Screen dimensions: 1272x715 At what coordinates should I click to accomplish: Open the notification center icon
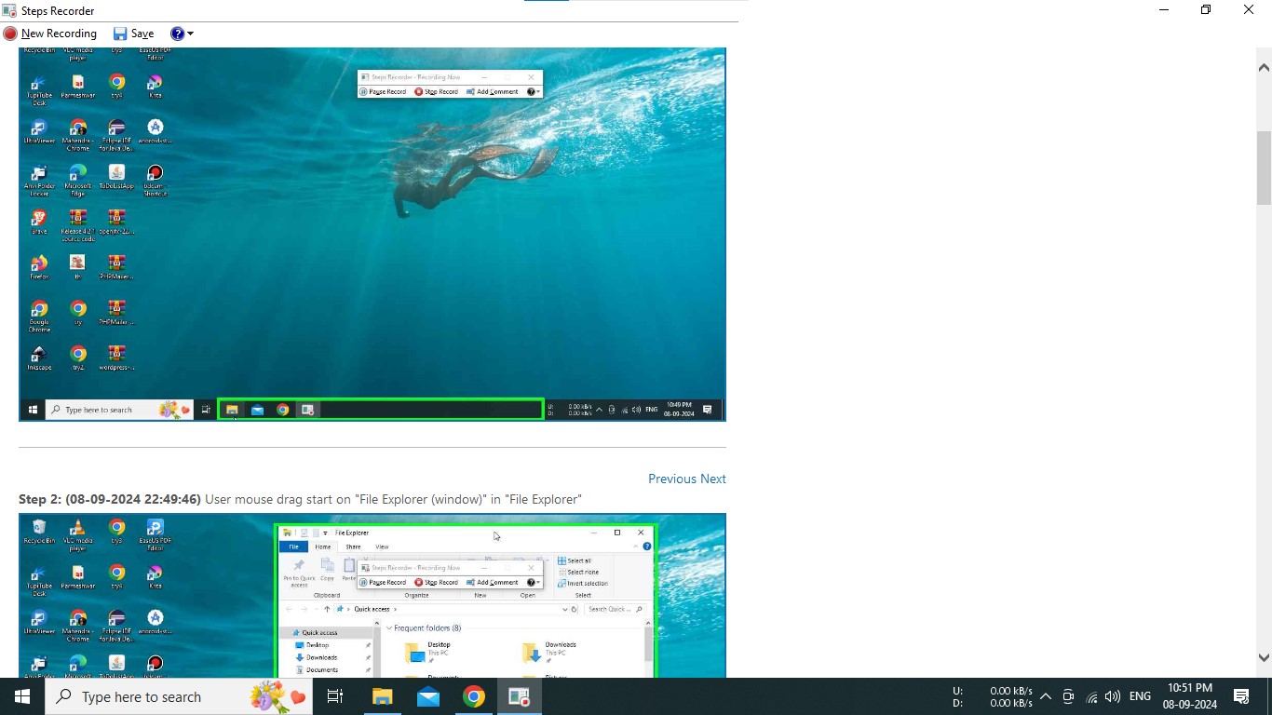pos(1241,696)
